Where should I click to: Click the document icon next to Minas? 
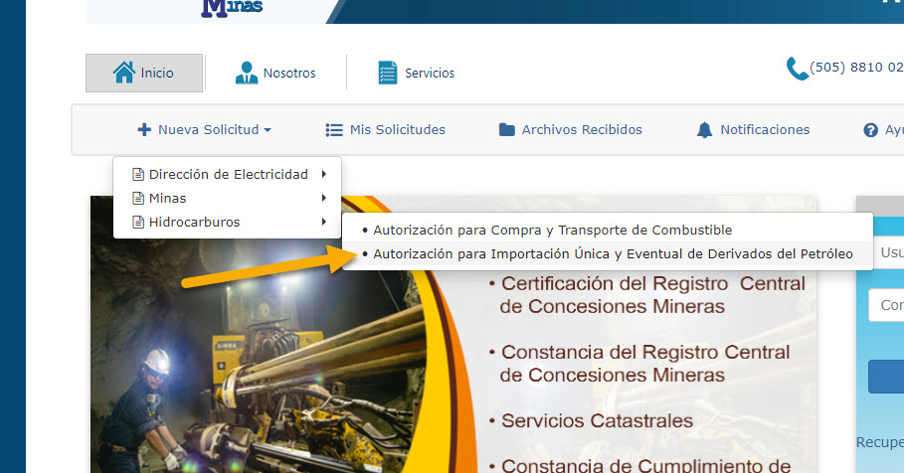coord(138,198)
